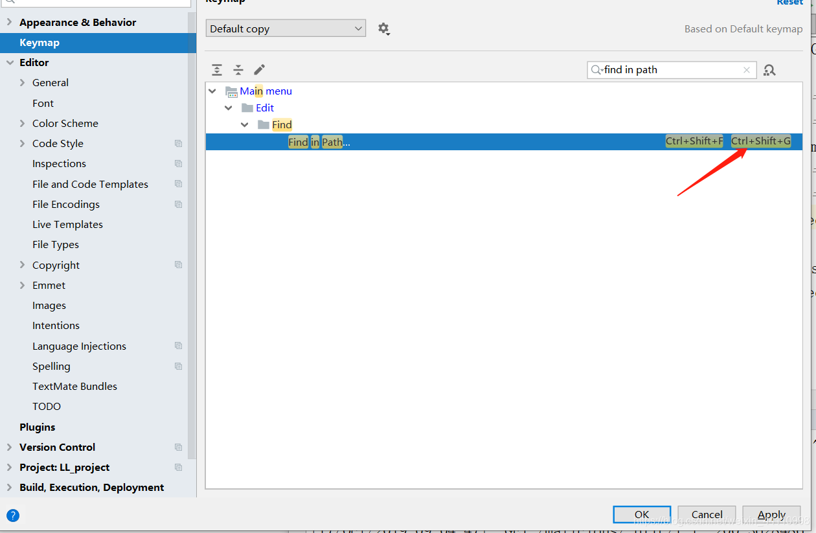This screenshot has height=533, width=816.
Task: Expand the Appearance & Behavior section
Action: [9, 21]
